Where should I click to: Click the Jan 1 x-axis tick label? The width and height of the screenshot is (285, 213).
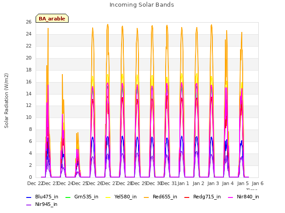pos(183,183)
